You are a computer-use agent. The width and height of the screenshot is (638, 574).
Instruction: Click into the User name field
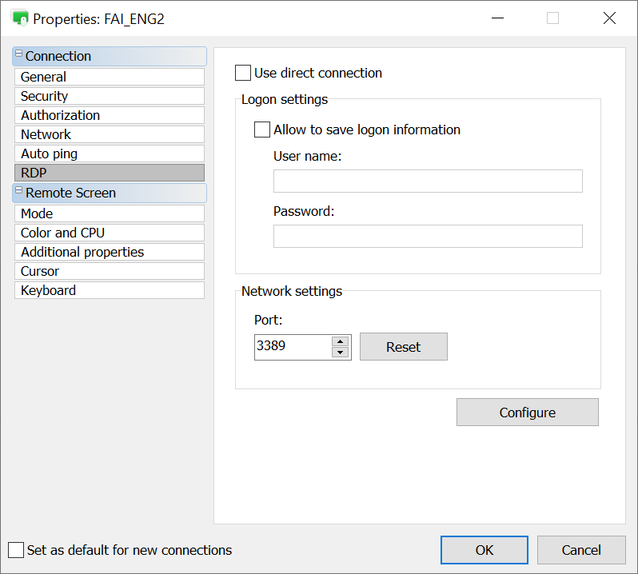(x=428, y=181)
